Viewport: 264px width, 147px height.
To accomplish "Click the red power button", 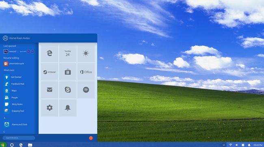I will pos(91,138).
